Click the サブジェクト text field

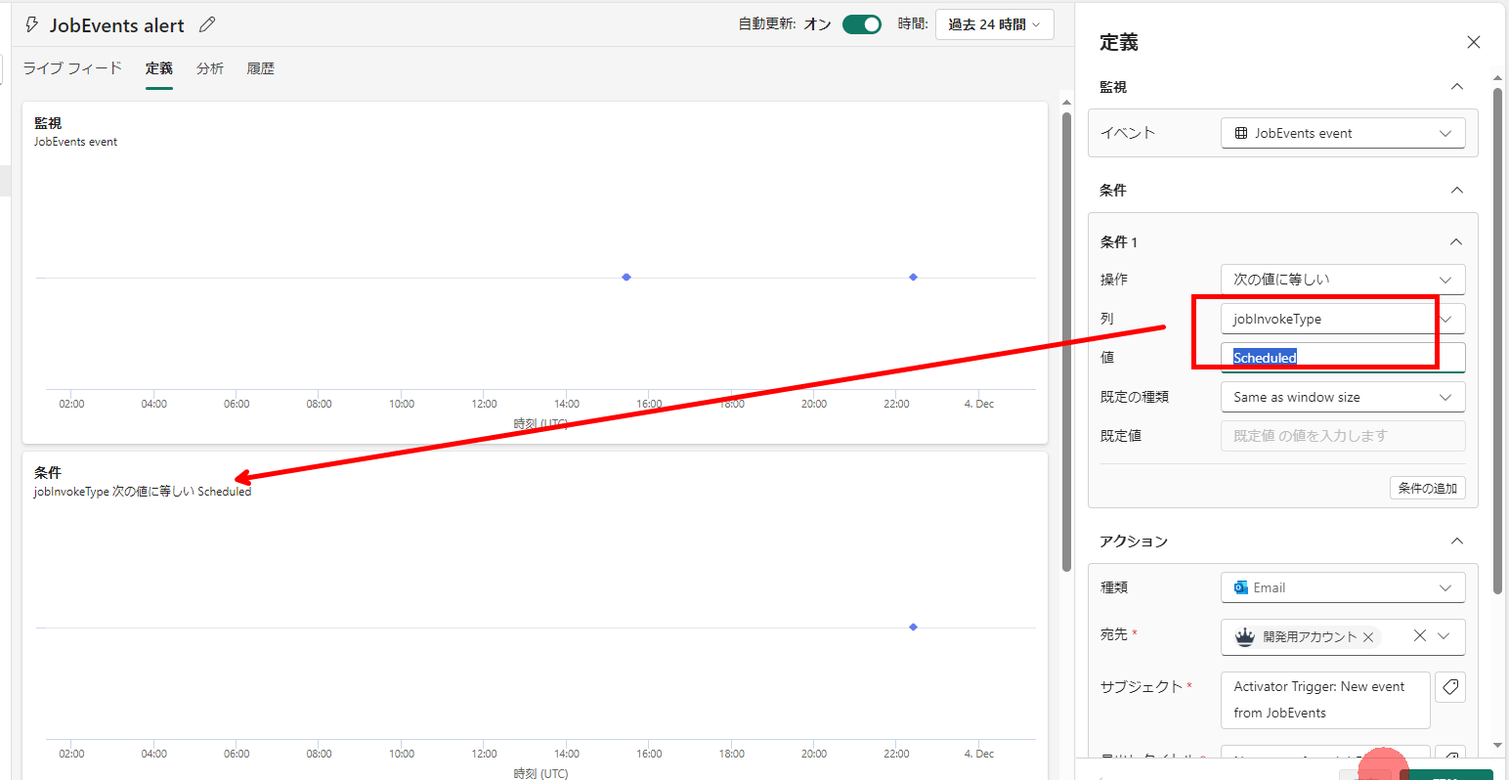1325,700
